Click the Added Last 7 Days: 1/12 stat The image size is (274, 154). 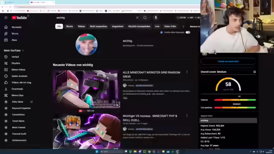(x=213, y=138)
